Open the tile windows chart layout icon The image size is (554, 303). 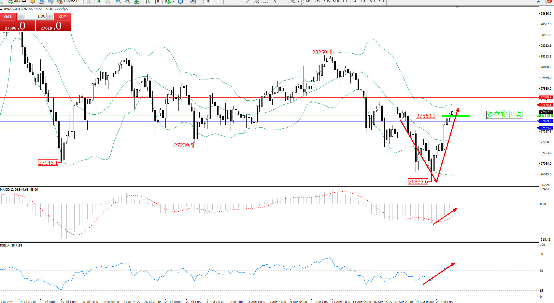(137, 2)
